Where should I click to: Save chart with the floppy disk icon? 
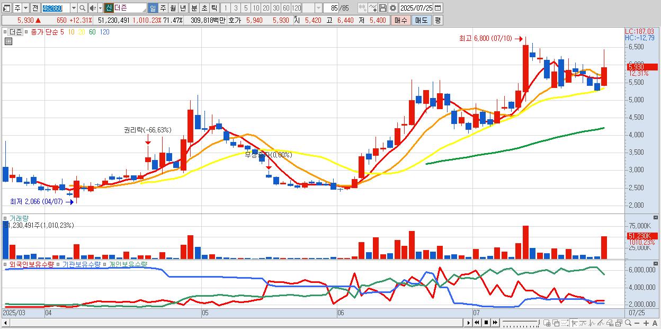(x=383, y=8)
